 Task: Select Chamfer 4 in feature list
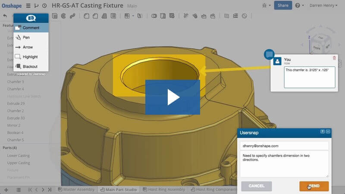point(16,89)
